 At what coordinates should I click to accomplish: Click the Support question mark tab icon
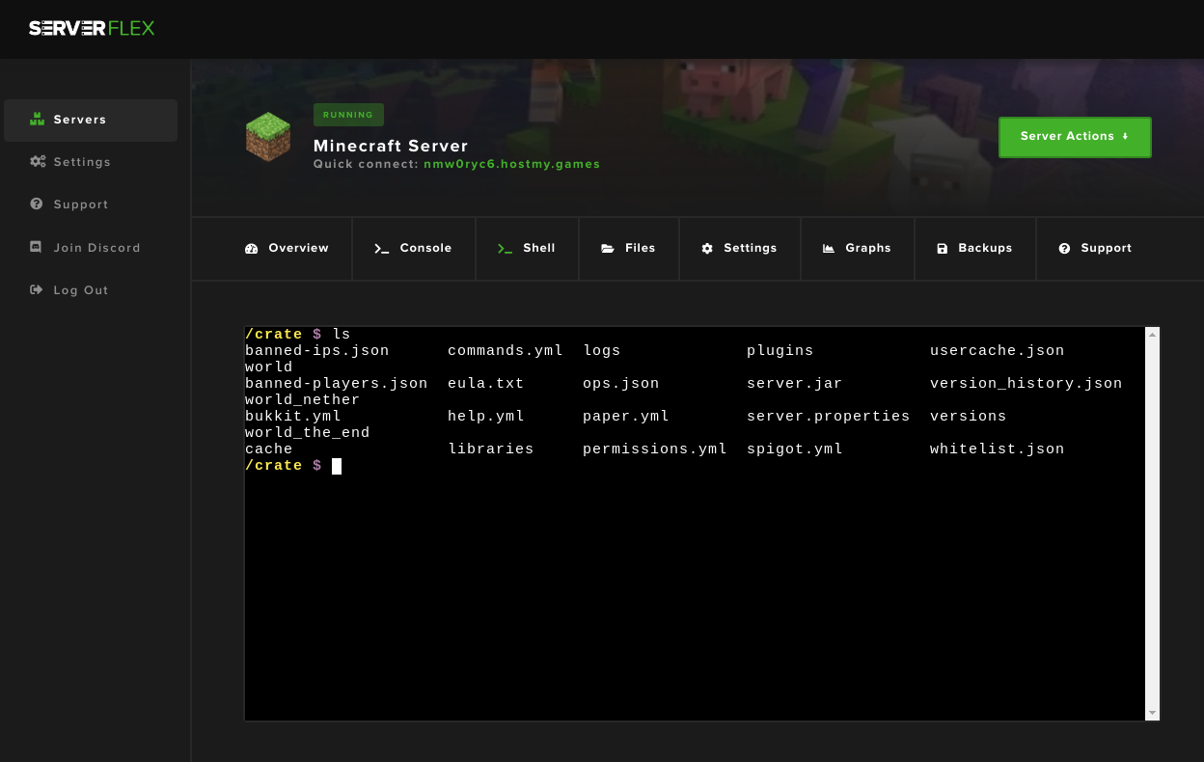[1065, 249]
